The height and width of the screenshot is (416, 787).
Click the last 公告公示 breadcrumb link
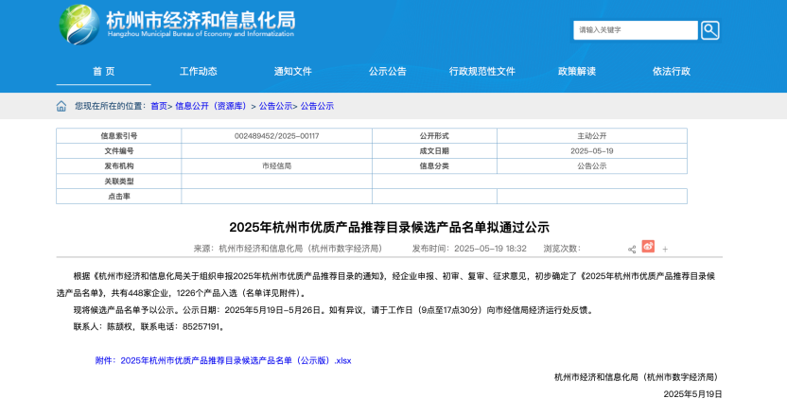[x=317, y=106]
